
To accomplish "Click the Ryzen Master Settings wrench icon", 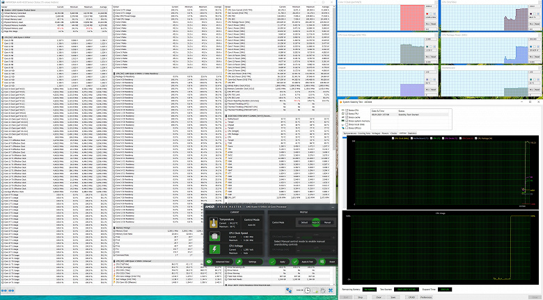I will click(239, 262).
